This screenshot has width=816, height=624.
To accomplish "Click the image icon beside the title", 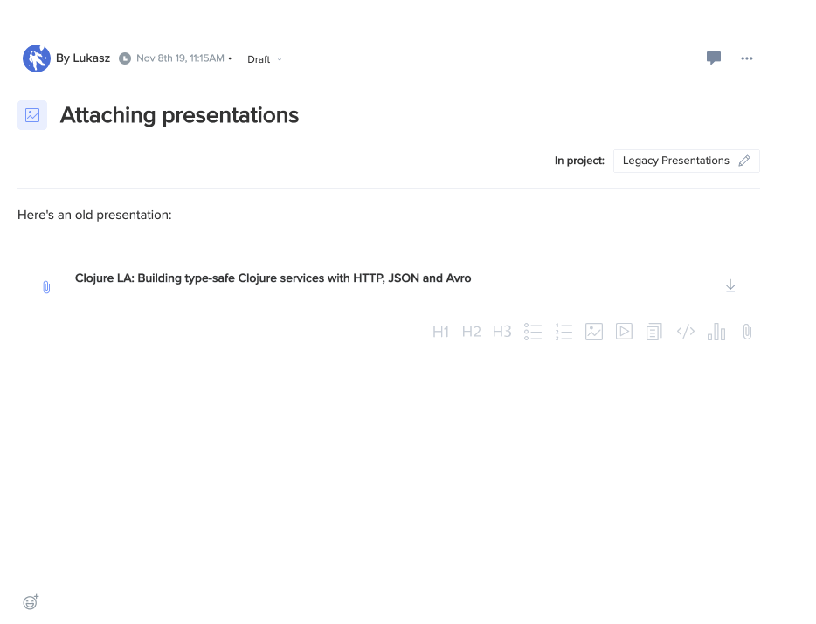I will click(x=32, y=115).
